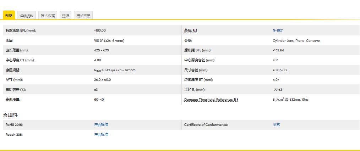Switch to the 详细资料 tab
Screen dimensions: 360x151
[x=27, y=16]
